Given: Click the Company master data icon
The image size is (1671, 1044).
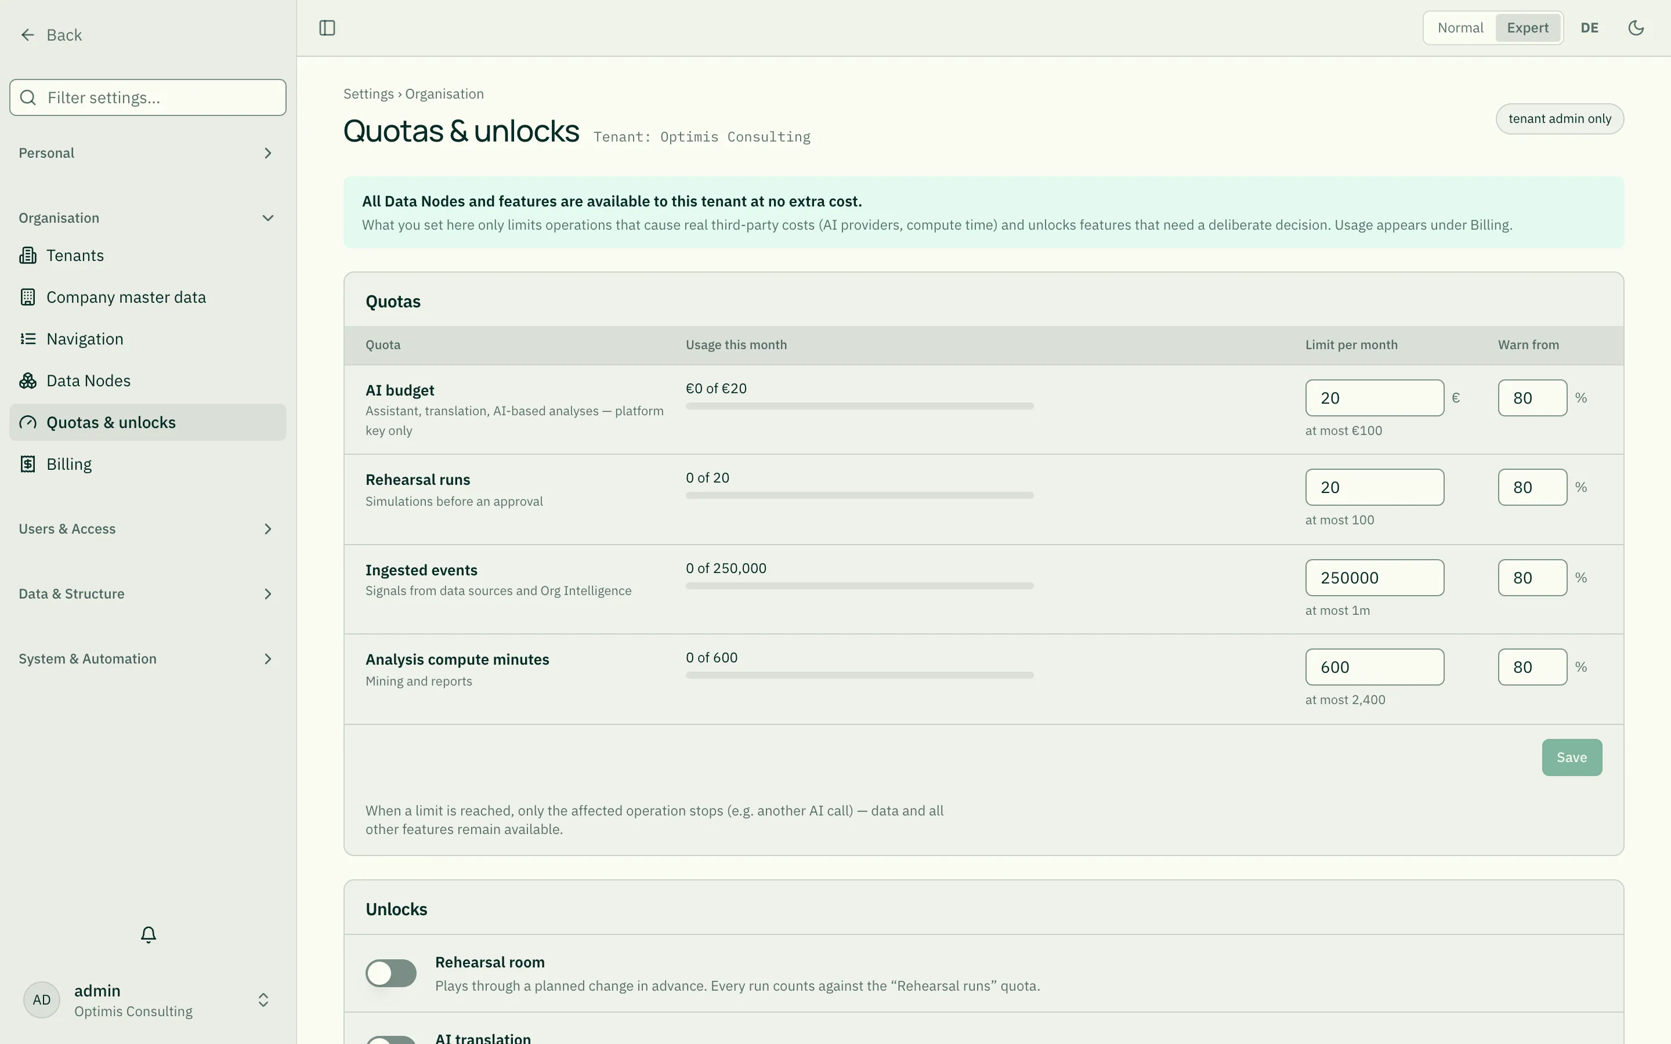Looking at the screenshot, I should (28, 298).
